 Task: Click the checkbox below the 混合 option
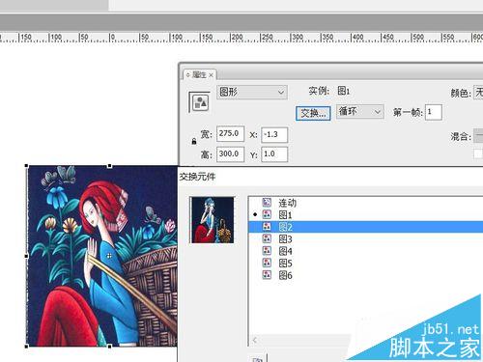478,153
